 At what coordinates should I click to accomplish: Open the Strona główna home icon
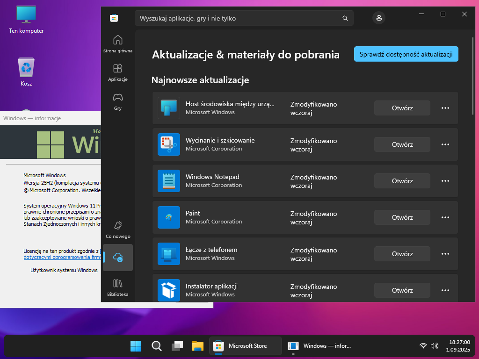click(118, 43)
